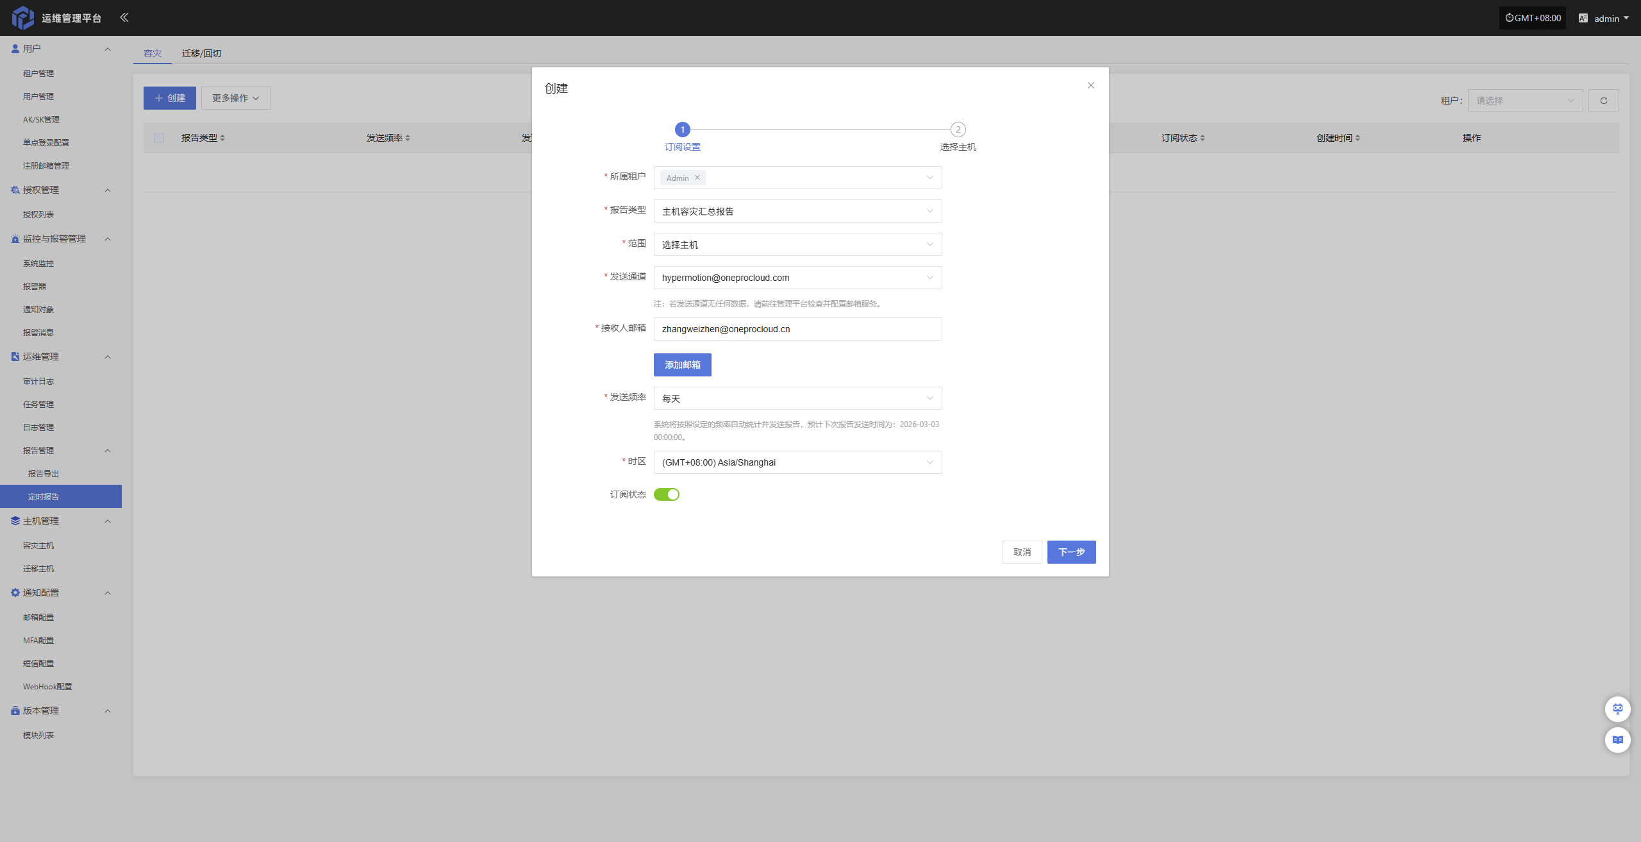
Task: Open 审计日志 in the sidebar menu
Action: coord(38,381)
